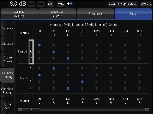Route Micro 4 to D1 R
This screenshot has width=153, height=114.
click(54, 88)
